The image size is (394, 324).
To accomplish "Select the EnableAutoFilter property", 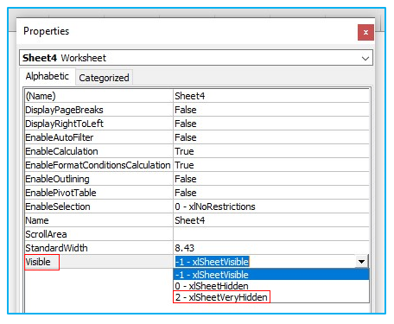I will click(x=98, y=137).
